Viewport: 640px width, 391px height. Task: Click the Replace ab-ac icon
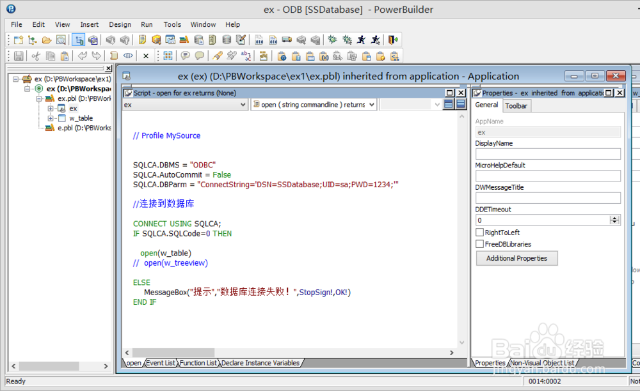[246, 56]
